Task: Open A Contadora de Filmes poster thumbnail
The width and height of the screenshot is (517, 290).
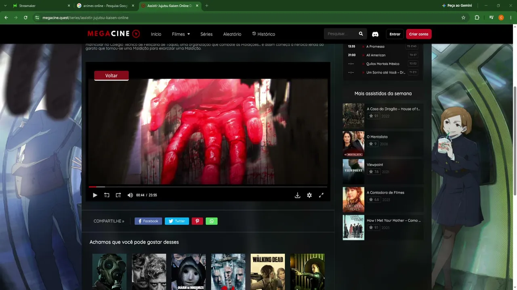Action: tap(353, 199)
